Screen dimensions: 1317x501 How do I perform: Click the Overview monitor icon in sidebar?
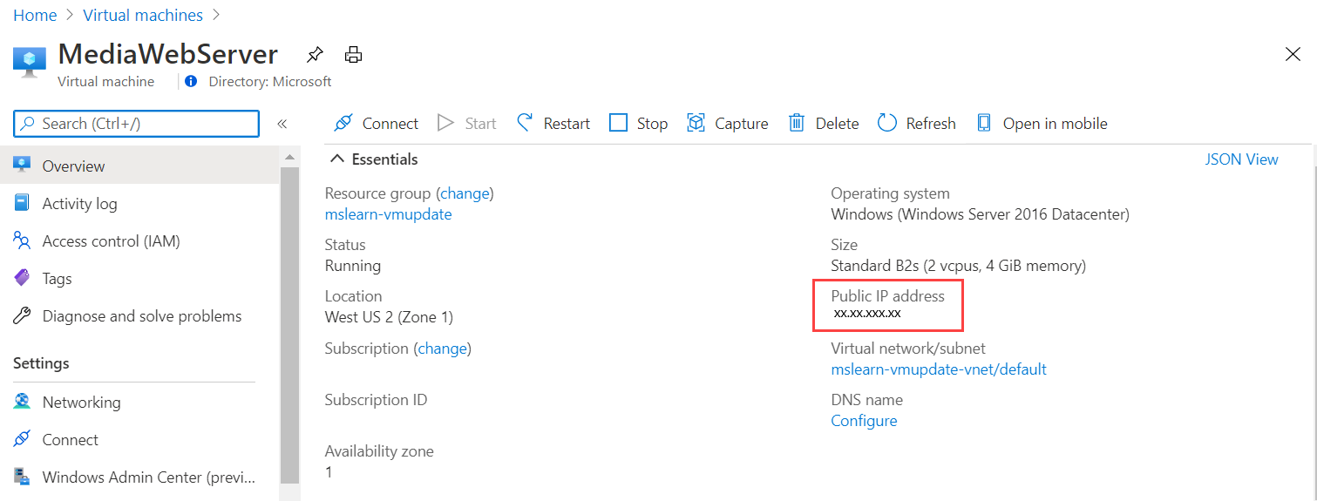(x=23, y=166)
